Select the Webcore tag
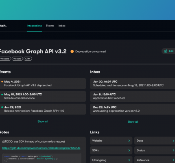 5,59
